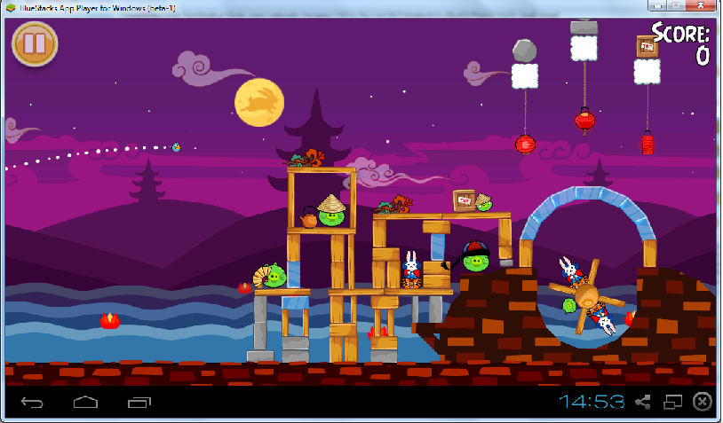
Task: Click the small green pig on the wheel
Action: tap(569, 306)
